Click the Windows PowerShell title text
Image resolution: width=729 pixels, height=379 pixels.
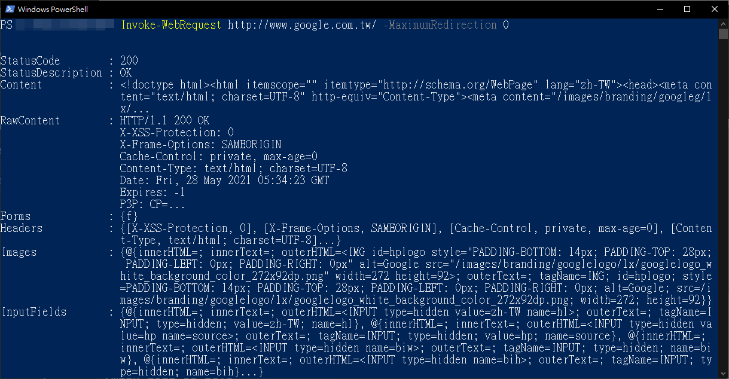coord(52,9)
